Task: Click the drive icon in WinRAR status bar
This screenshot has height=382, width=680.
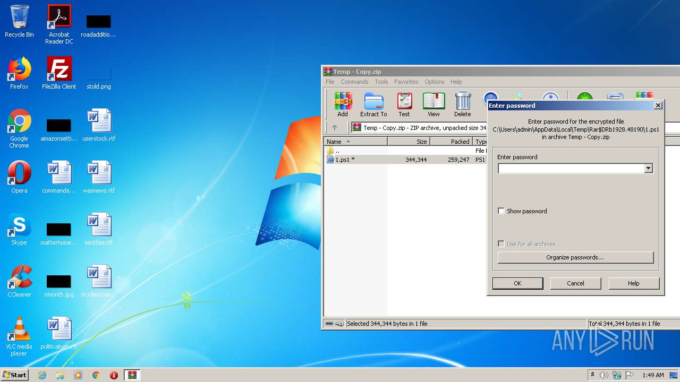Action: [x=329, y=324]
